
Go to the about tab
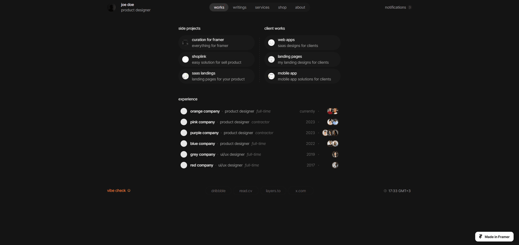pos(300,7)
